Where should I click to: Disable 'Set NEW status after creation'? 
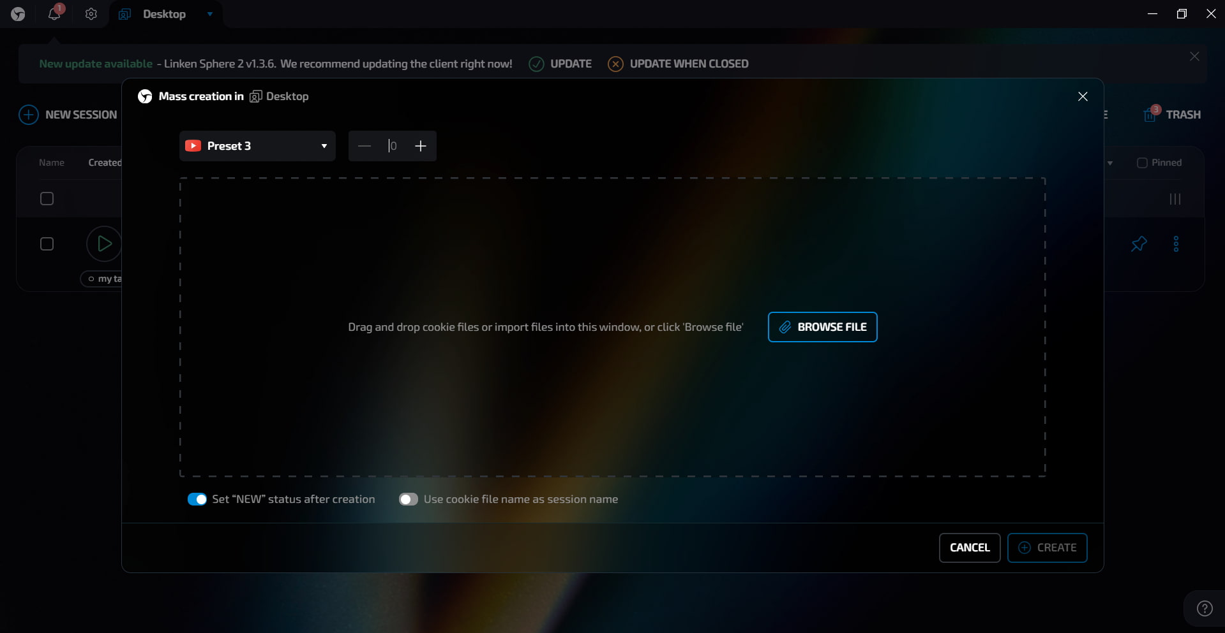198,499
